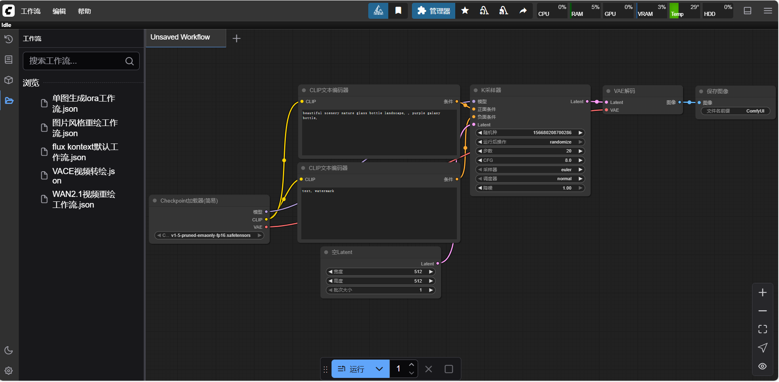Decrease CFG with left arrow
779x382 pixels.
pyautogui.click(x=480, y=161)
